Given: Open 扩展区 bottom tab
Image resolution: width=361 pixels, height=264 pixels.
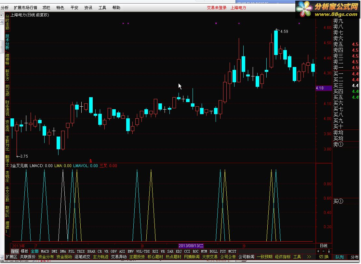Looking at the screenshot, I should [11, 257].
